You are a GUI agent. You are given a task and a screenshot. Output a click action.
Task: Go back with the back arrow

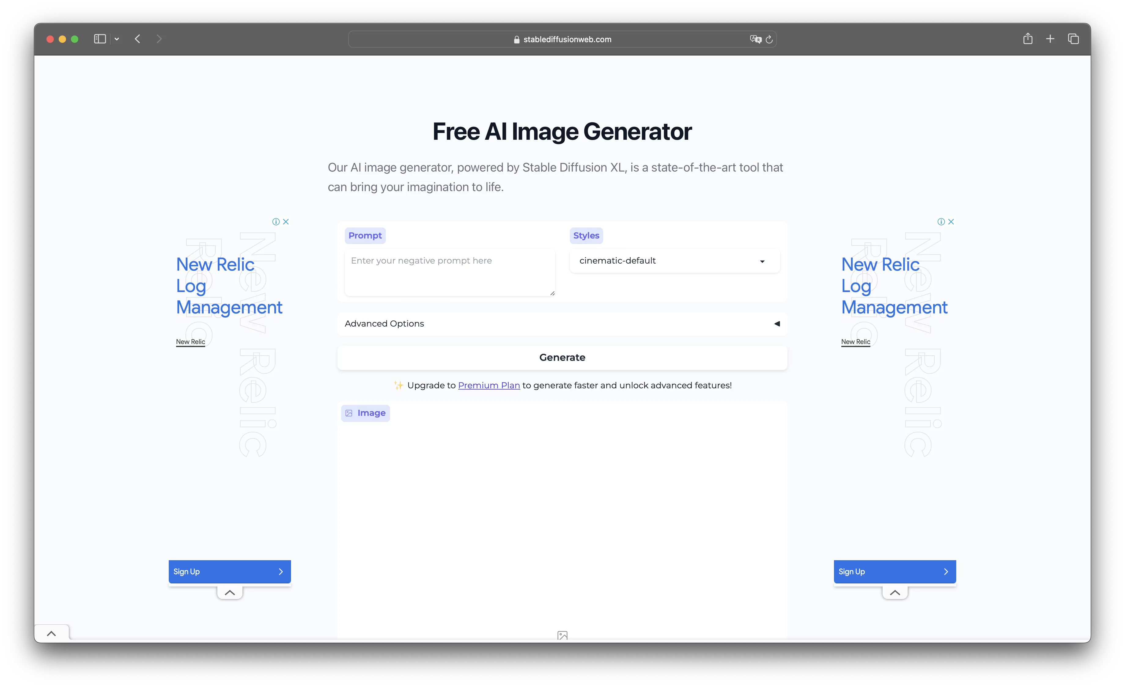point(138,39)
